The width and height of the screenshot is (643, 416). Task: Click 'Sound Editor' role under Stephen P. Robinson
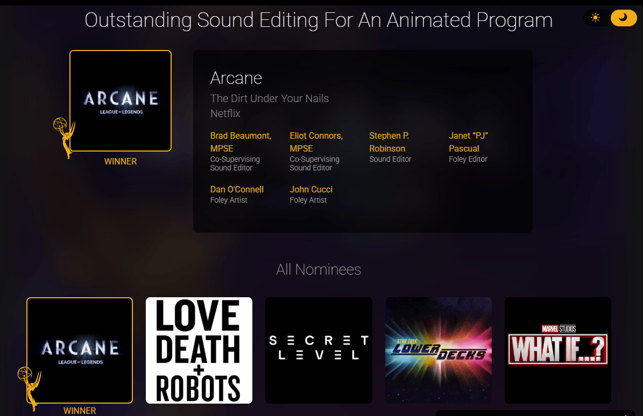coord(390,159)
